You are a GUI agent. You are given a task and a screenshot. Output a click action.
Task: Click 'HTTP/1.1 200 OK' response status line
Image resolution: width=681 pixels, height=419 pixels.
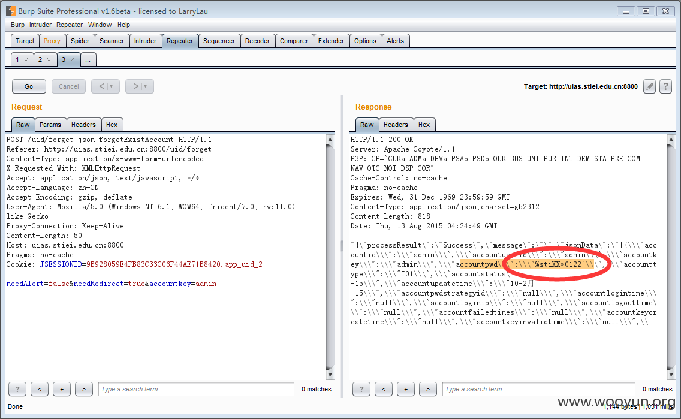[x=382, y=140]
